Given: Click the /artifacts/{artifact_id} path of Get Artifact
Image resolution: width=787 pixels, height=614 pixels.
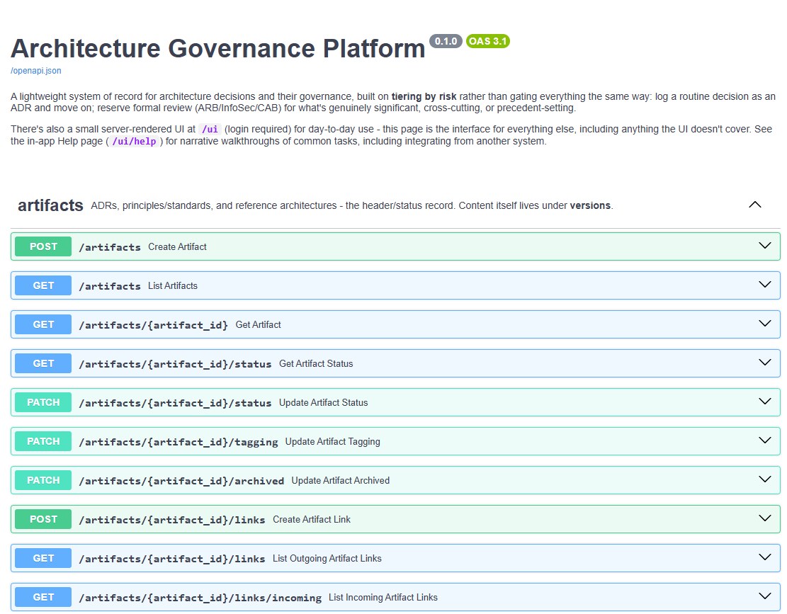Looking at the screenshot, I should coord(154,325).
